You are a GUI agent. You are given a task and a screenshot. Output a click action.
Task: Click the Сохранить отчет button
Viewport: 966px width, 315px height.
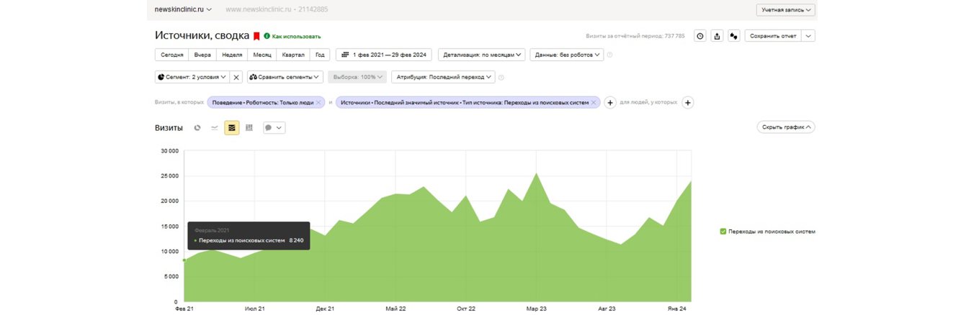click(x=773, y=36)
